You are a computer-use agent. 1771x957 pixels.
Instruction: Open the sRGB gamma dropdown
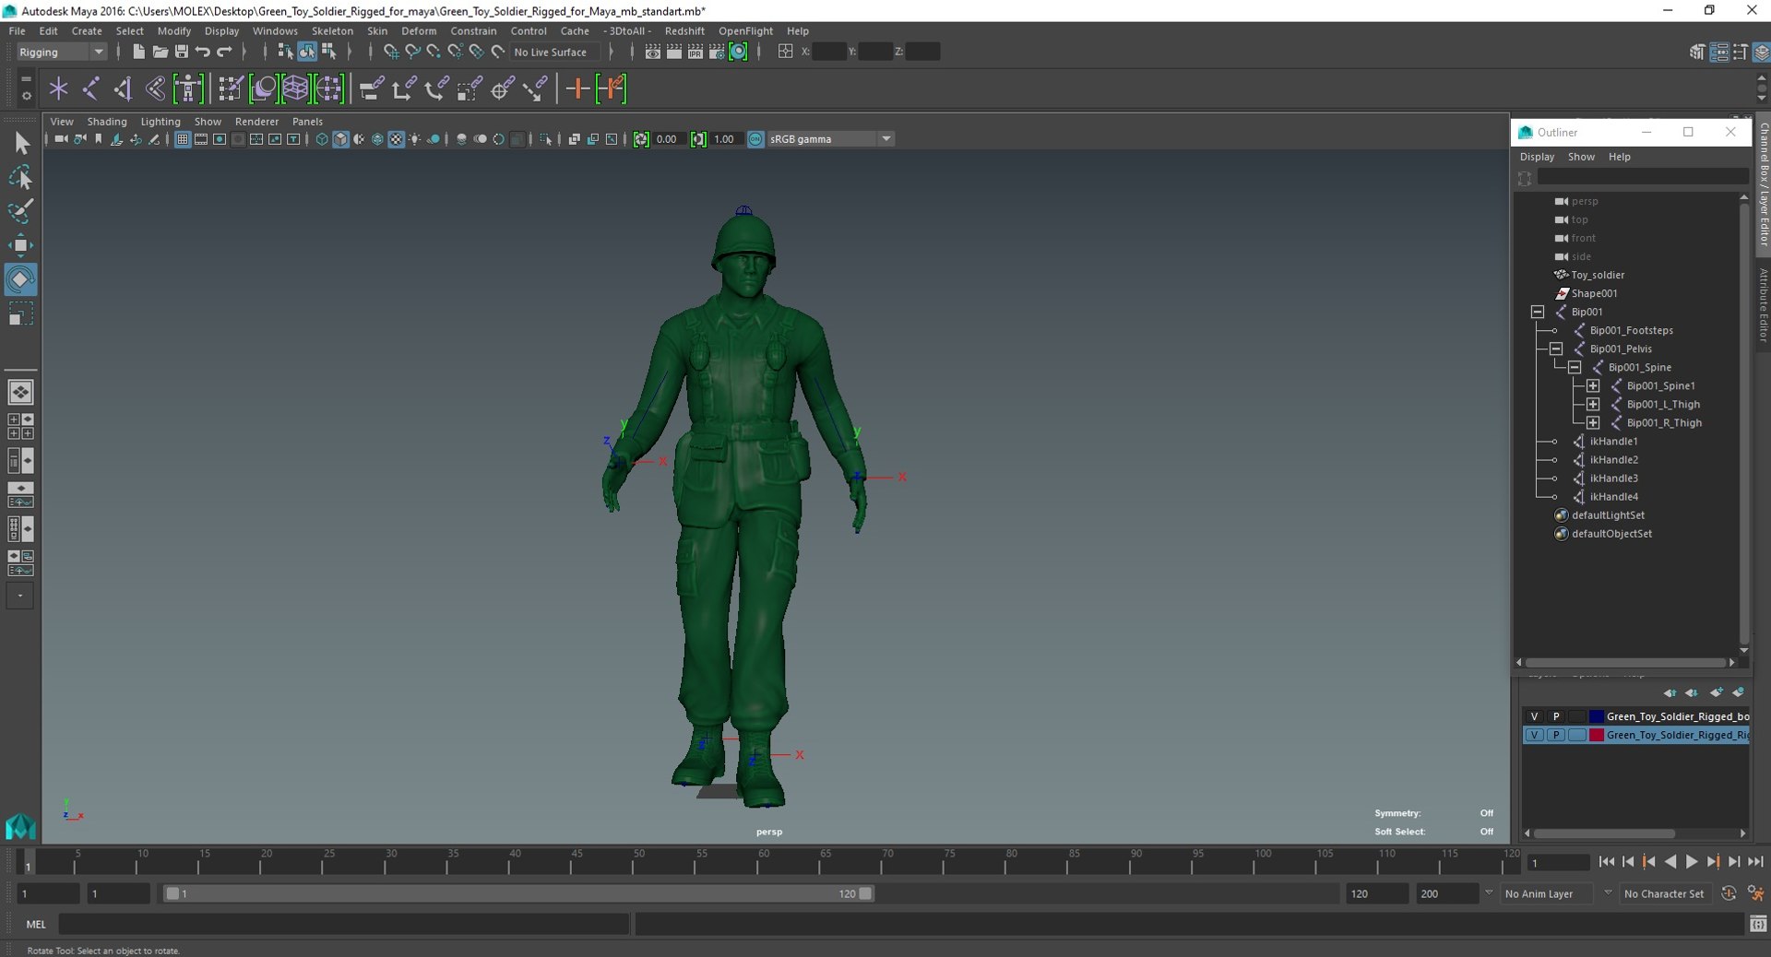coord(830,139)
